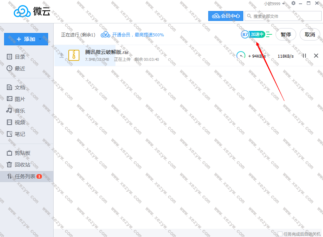Open the 小欧9999 account dropdown
323x237 pixels.
point(274,4)
